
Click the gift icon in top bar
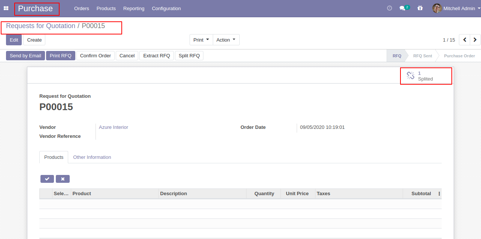point(420,8)
